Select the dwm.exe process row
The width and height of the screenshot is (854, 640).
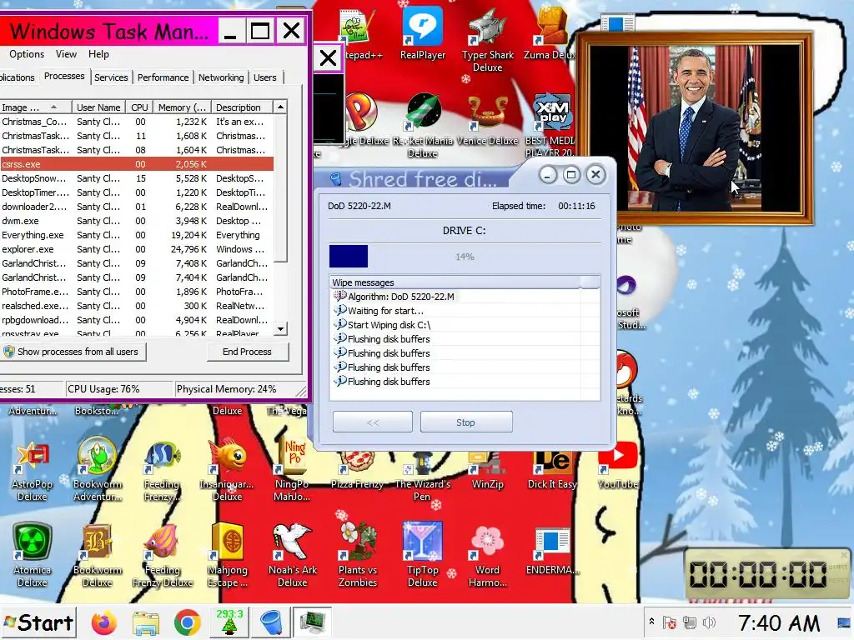(136, 221)
